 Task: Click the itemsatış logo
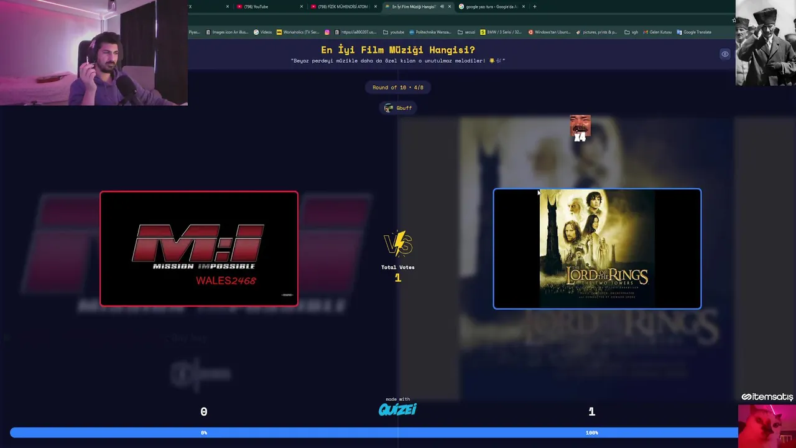767,397
